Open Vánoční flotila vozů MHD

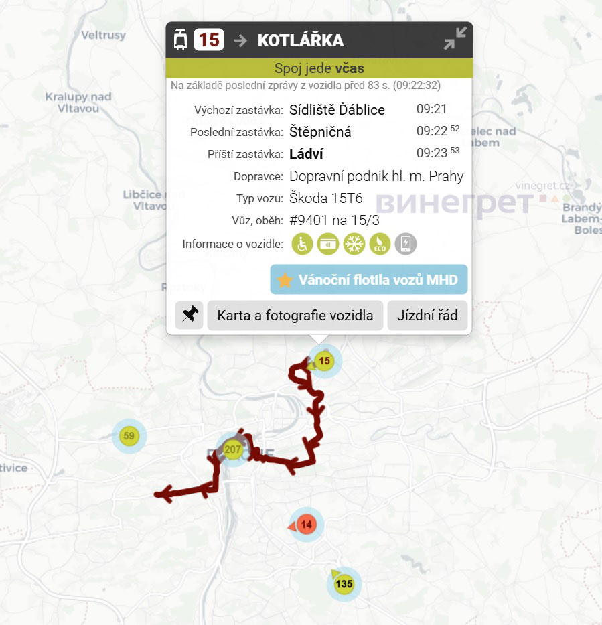click(x=369, y=279)
